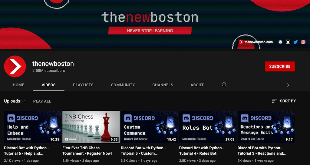This screenshot has width=310, height=165.
Task: Click title Tutorial 3 - Reactions
Action: coord(262,151)
